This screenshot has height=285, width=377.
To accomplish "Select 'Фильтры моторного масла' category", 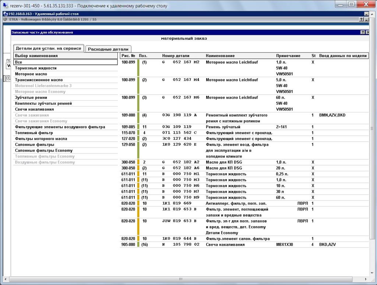I will 66,139.
